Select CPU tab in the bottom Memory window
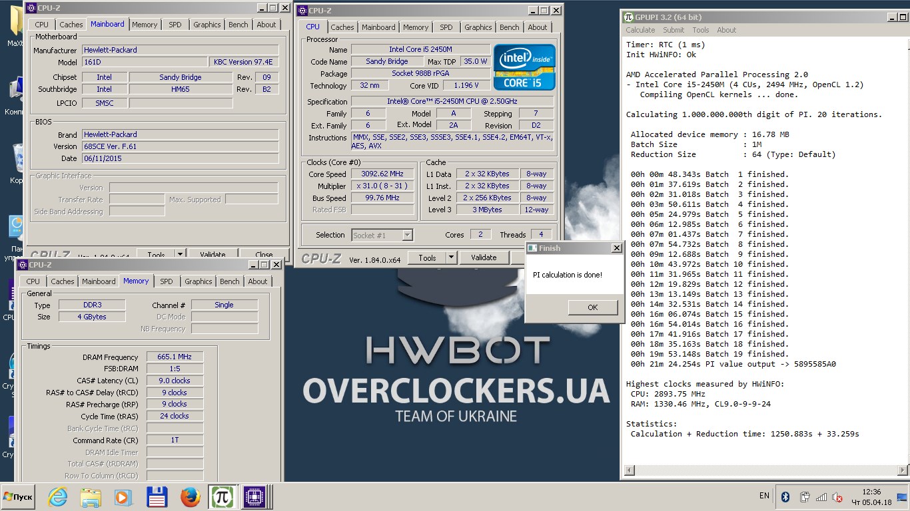Screen dimensions: 910x511 point(33,281)
